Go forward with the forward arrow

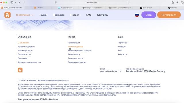(x=24, y=2)
